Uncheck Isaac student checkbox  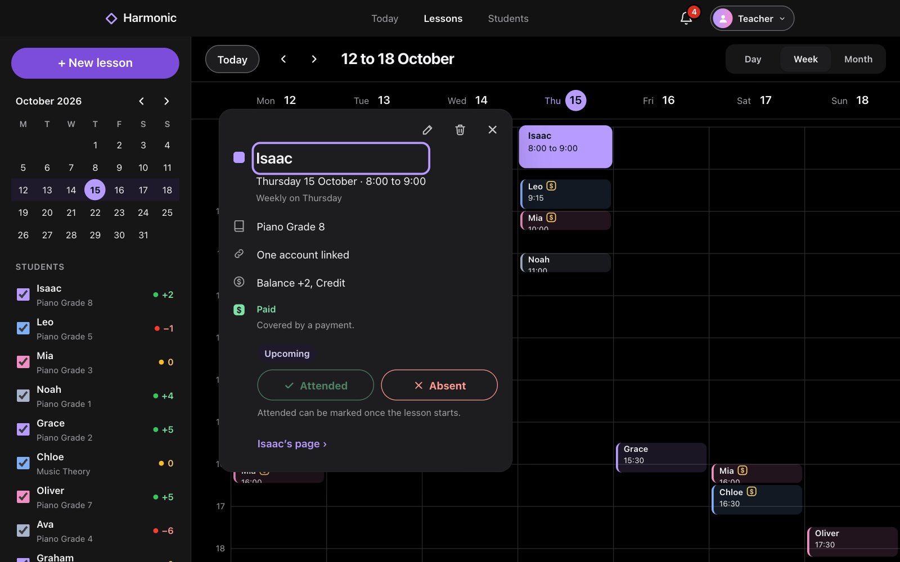click(x=23, y=294)
